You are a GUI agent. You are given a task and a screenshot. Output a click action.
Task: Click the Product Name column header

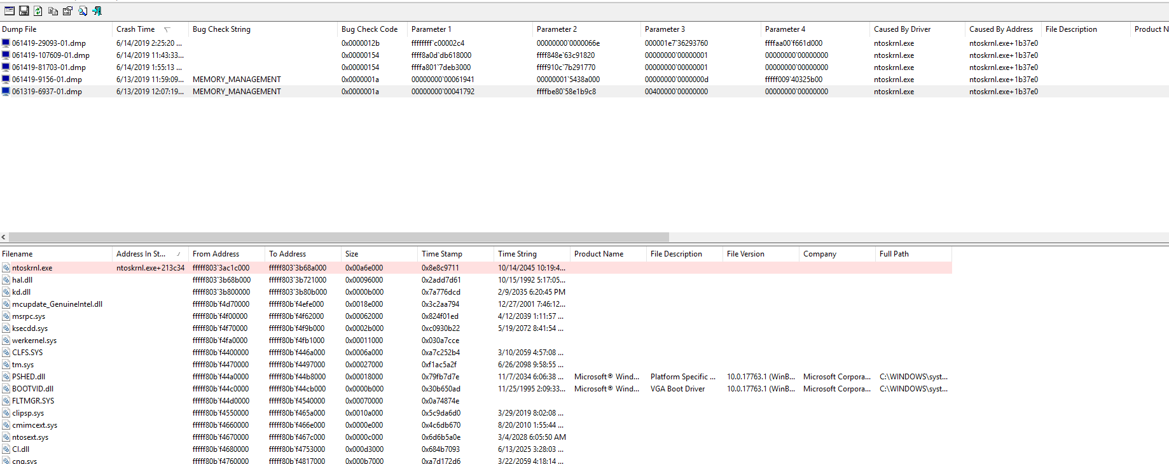click(x=608, y=254)
